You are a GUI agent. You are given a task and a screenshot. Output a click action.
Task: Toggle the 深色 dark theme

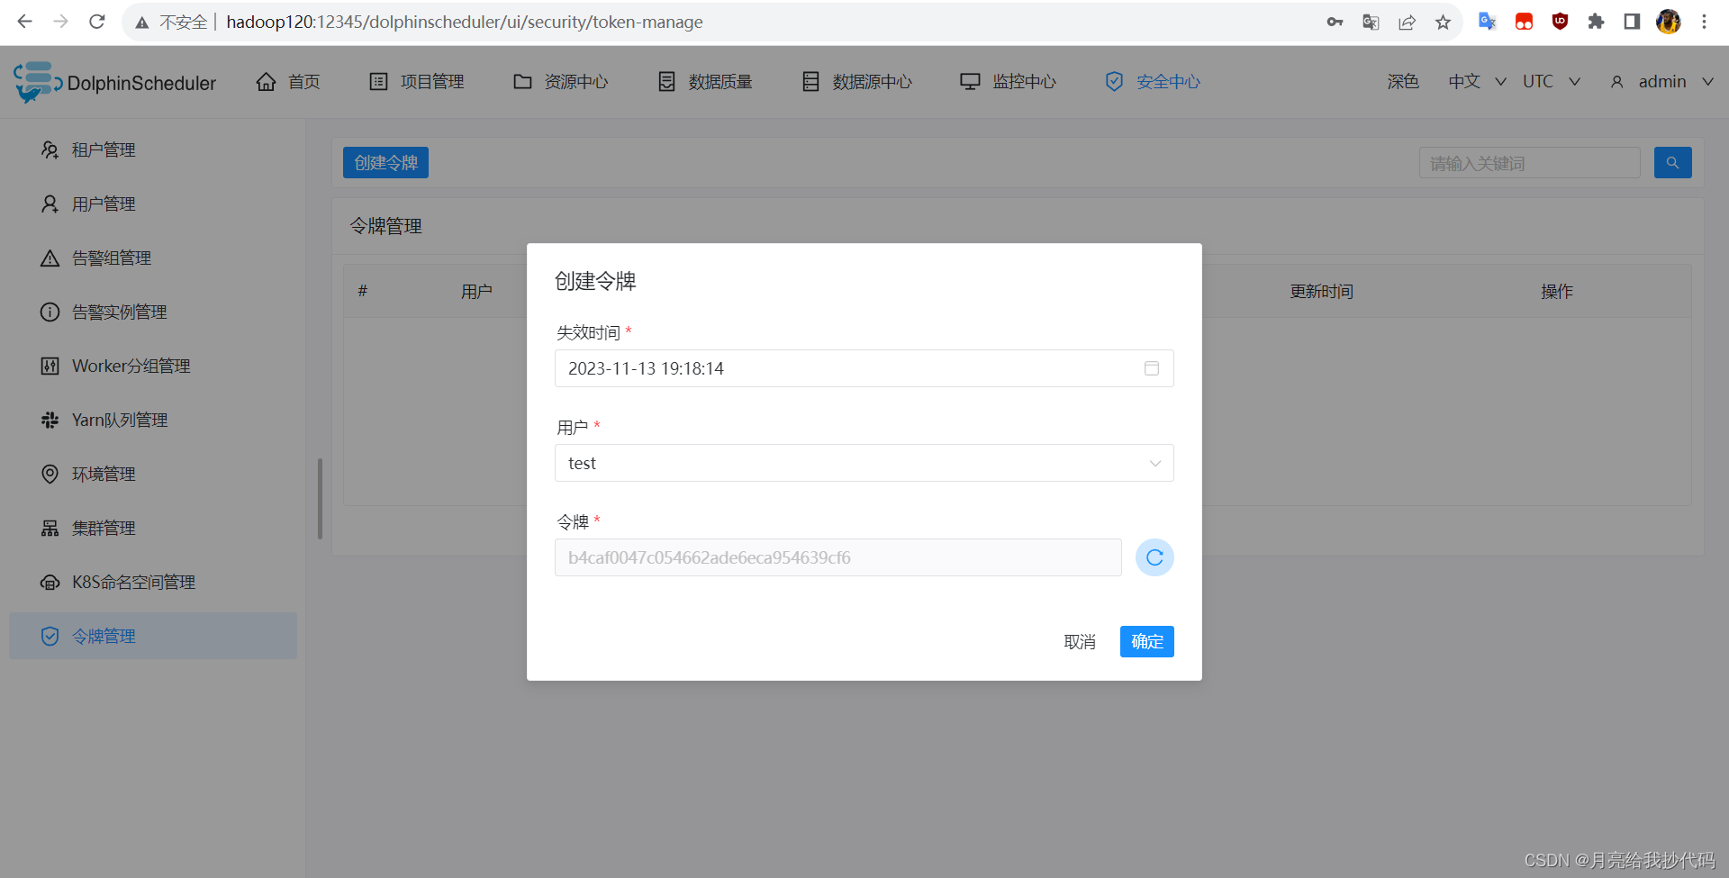[1403, 82]
